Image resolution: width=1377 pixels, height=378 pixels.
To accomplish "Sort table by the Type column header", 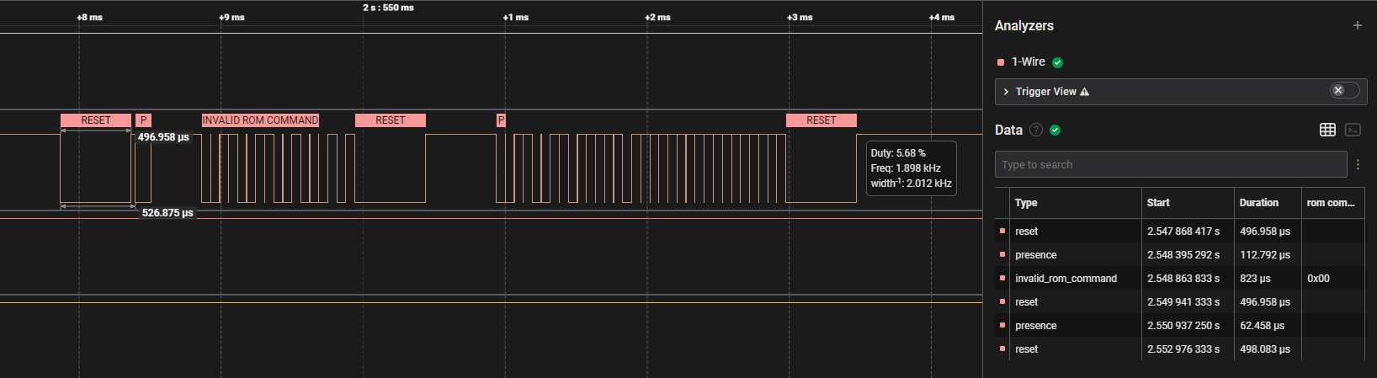I will pyautogui.click(x=1026, y=203).
